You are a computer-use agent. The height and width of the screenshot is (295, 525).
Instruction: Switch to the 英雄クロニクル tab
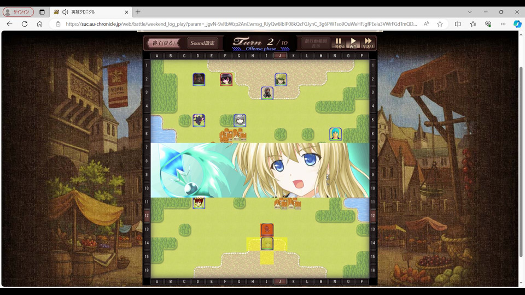(91, 12)
